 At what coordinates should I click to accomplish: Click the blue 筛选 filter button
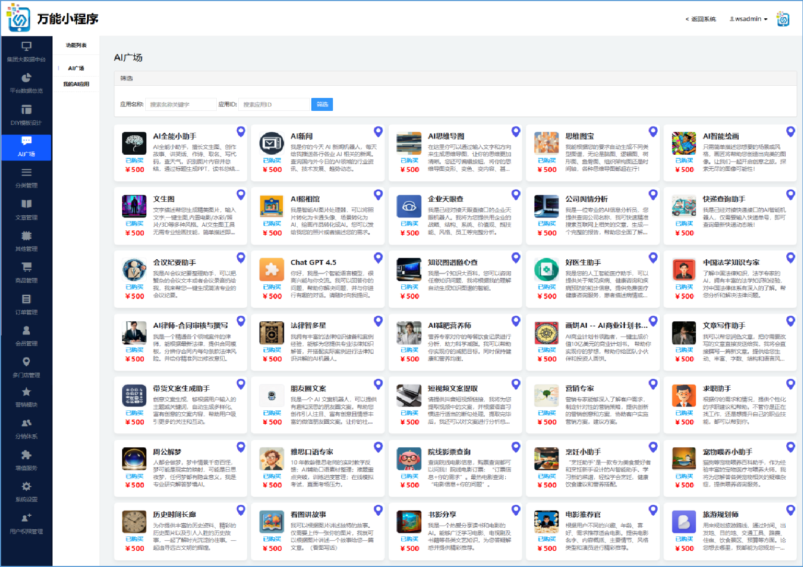[x=322, y=105]
